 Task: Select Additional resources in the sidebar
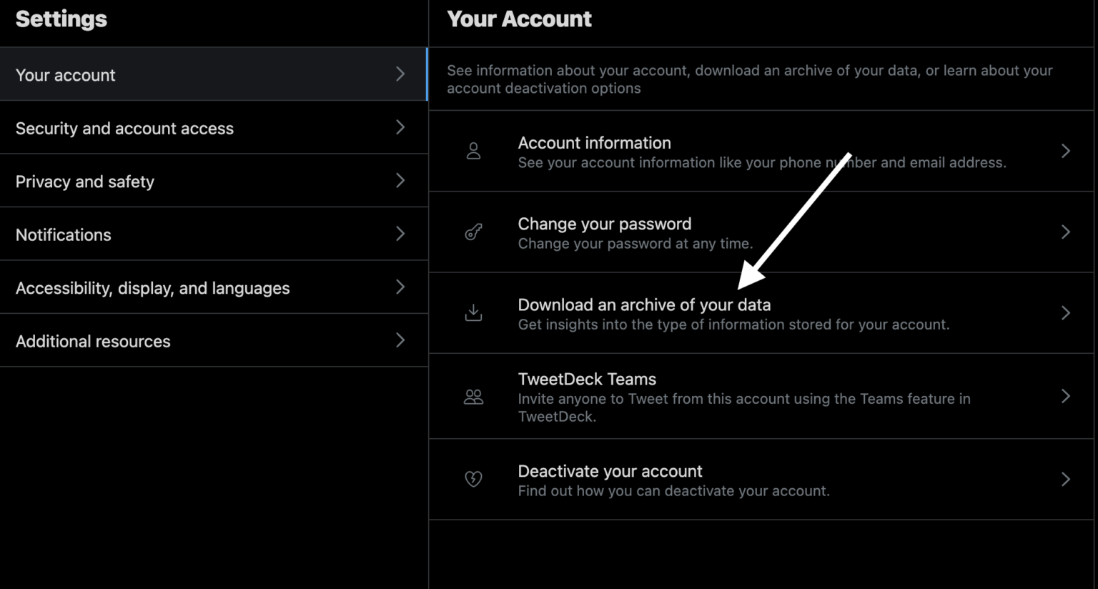pyautogui.click(x=93, y=341)
